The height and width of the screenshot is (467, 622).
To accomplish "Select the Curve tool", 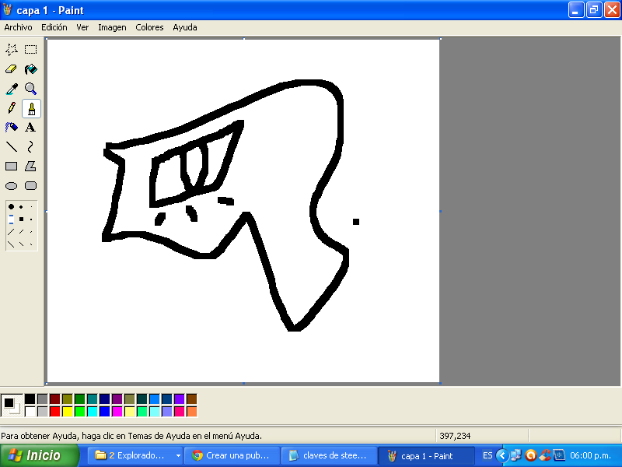I will pyautogui.click(x=31, y=147).
